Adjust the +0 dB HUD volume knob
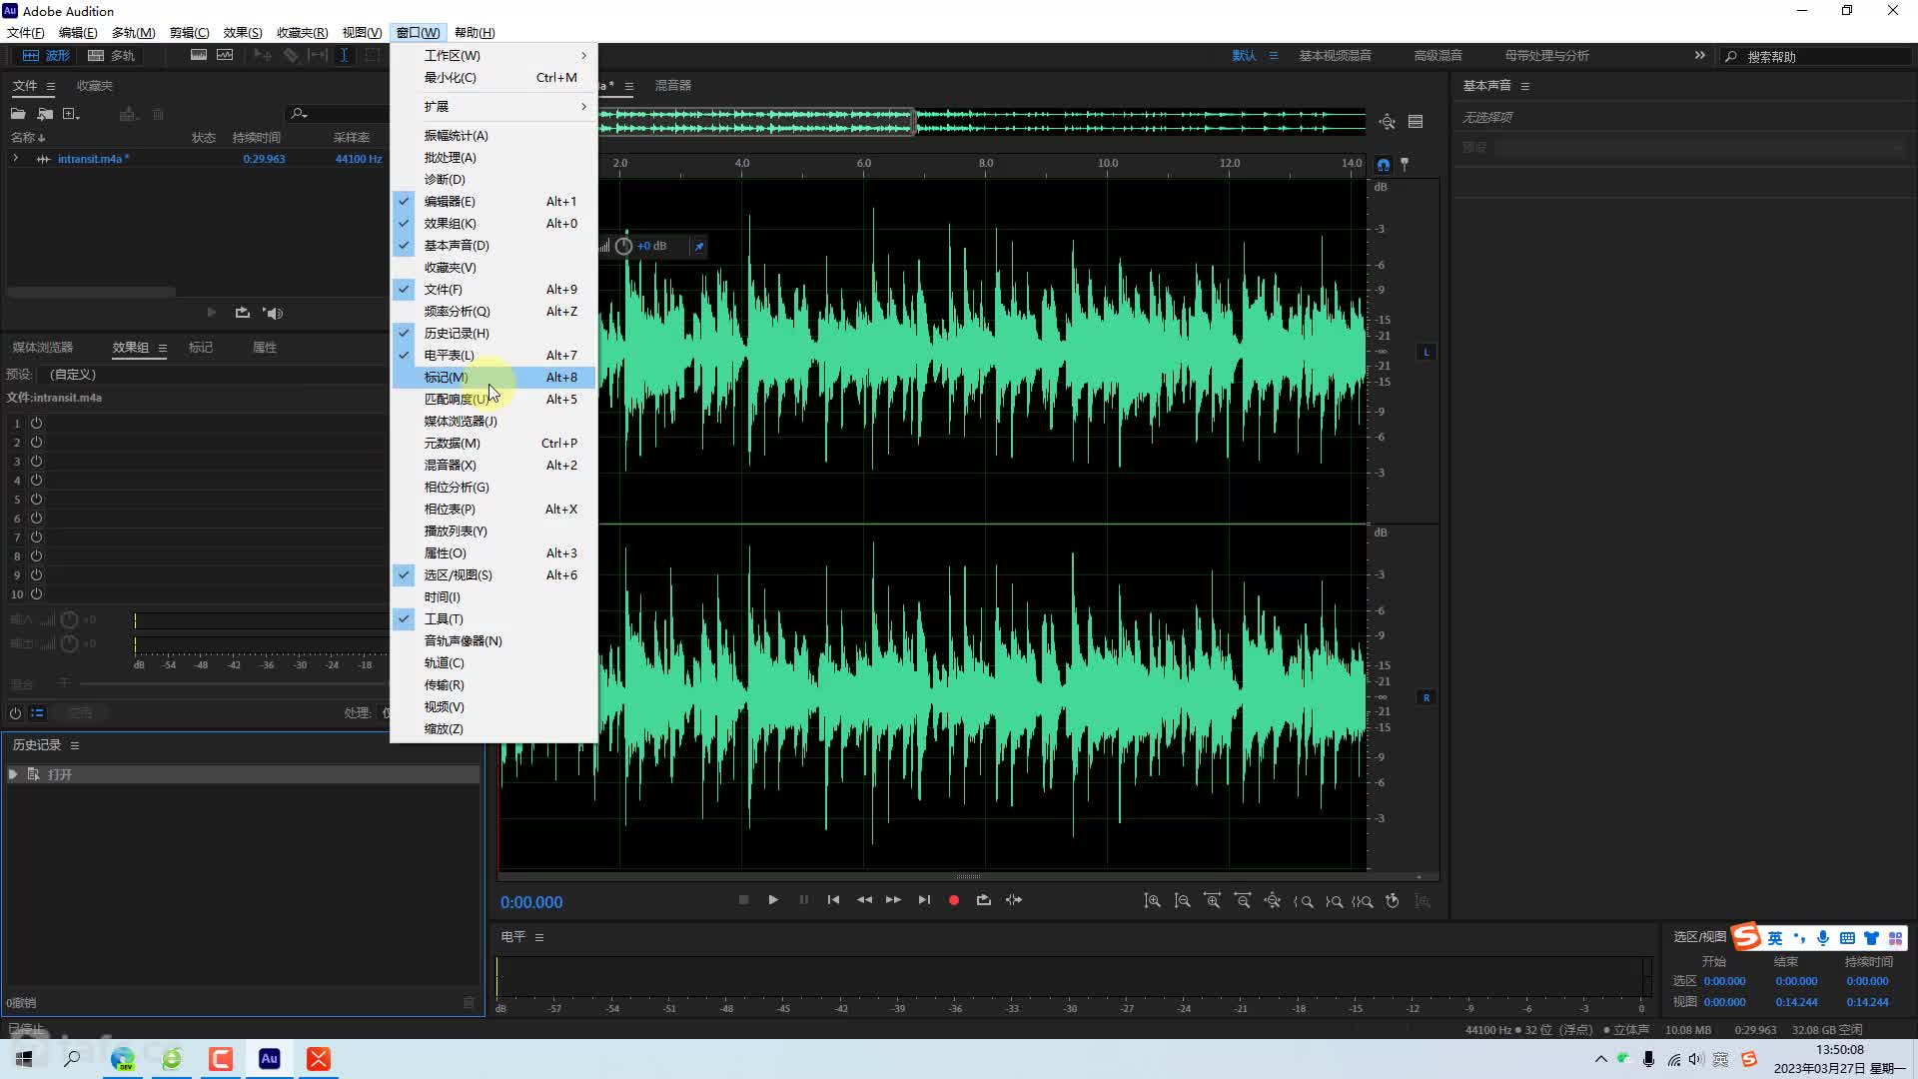 point(623,246)
